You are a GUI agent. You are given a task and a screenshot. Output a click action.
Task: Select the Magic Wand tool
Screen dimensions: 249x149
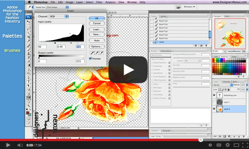(29, 33)
